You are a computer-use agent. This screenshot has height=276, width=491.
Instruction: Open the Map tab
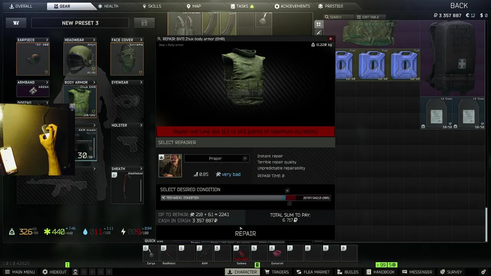pyautogui.click(x=194, y=6)
